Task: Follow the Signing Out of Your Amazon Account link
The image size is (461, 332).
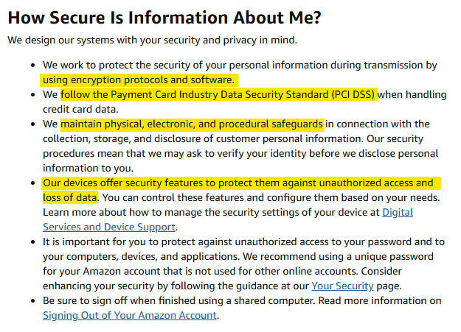Action: click(x=130, y=315)
